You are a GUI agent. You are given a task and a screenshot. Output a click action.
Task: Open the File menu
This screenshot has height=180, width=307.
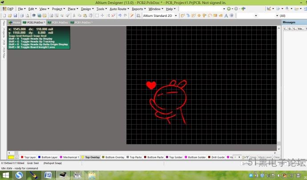point(22,9)
